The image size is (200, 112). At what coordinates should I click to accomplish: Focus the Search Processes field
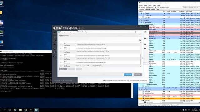click(x=191, y=7)
